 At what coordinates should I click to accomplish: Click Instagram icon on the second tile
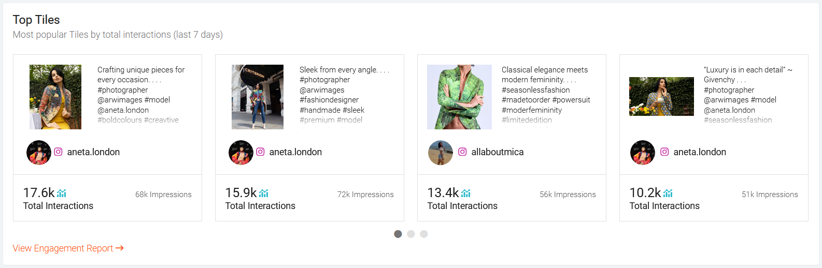pyautogui.click(x=261, y=152)
